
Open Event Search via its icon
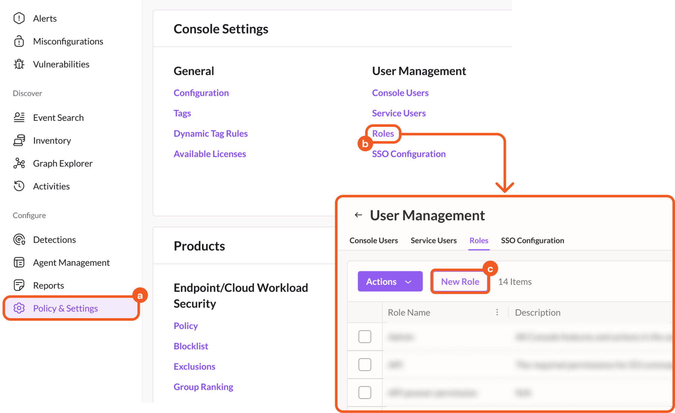[19, 118]
